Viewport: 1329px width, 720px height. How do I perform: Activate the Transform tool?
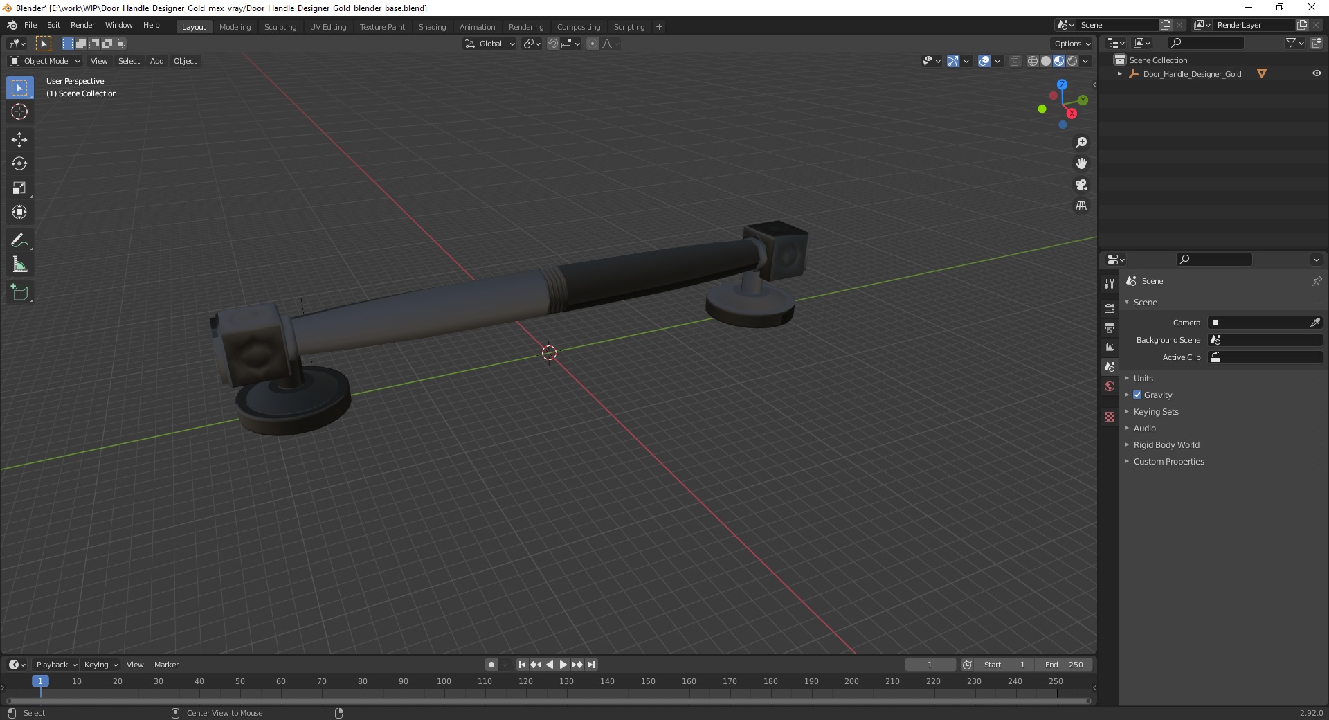point(19,213)
